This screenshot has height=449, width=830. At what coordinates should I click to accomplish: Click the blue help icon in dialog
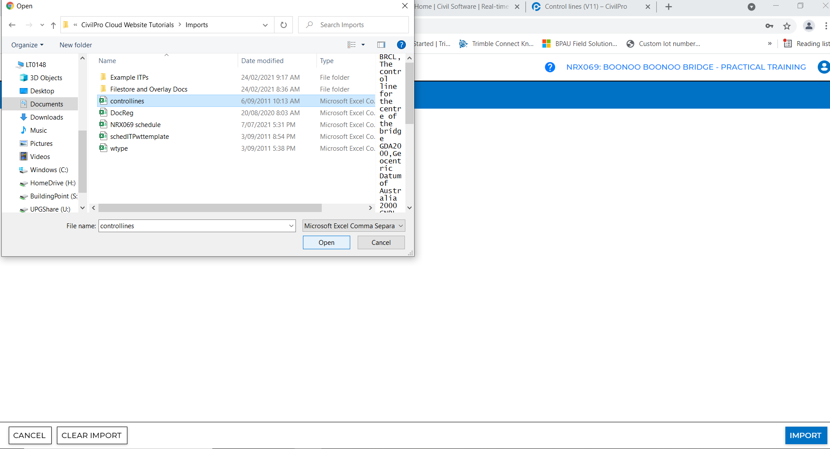tap(401, 45)
